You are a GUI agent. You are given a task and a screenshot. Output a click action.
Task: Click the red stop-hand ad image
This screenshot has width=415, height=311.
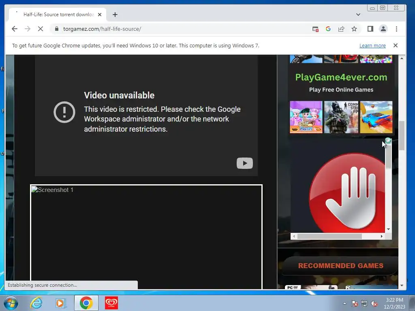point(347,192)
